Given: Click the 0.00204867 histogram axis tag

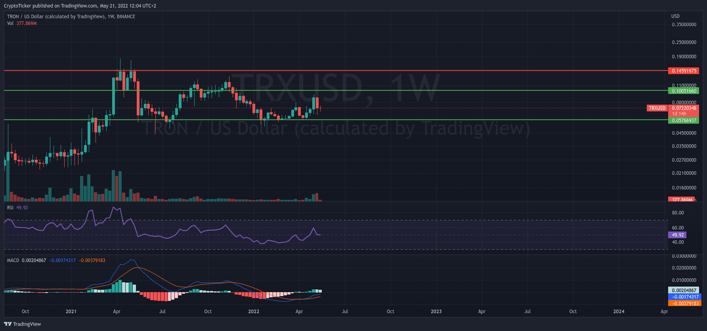Looking at the screenshot, I should (x=684, y=291).
